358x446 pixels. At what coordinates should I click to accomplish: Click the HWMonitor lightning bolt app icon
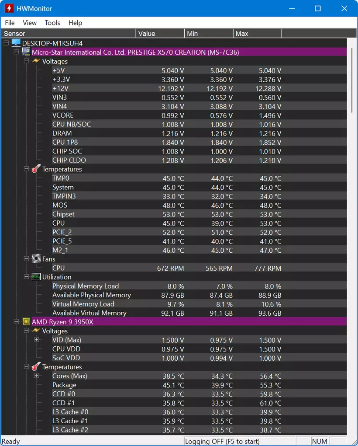[x=9, y=8]
